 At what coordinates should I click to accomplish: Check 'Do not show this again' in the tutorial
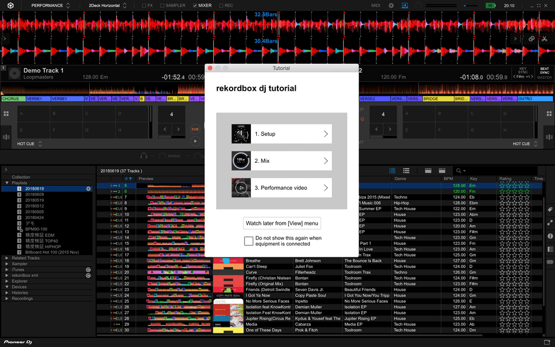point(250,241)
